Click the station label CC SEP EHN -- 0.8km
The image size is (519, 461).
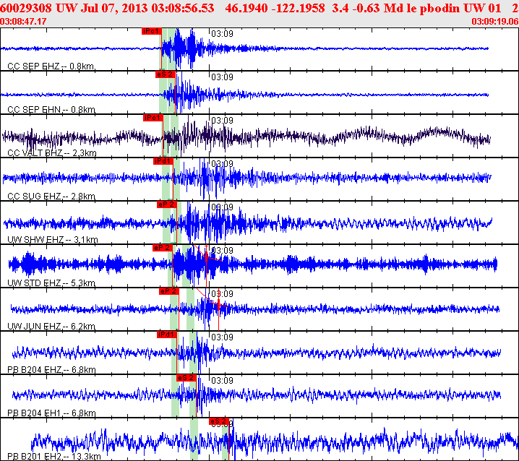(x=51, y=110)
